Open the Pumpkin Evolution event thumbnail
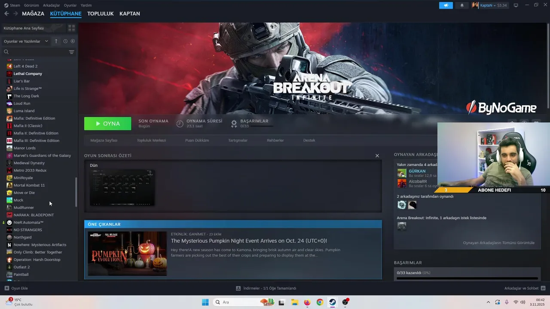Viewport: 550px width, 309px height. 127,254
